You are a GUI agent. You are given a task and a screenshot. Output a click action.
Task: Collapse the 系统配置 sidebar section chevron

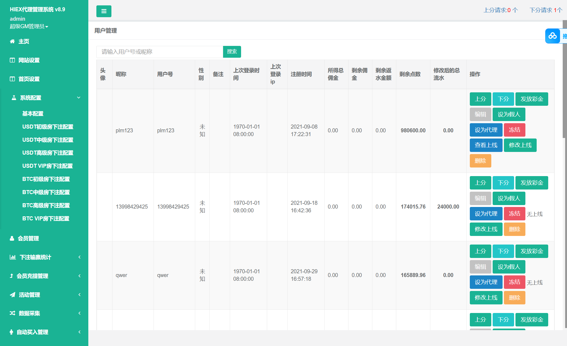pos(79,98)
